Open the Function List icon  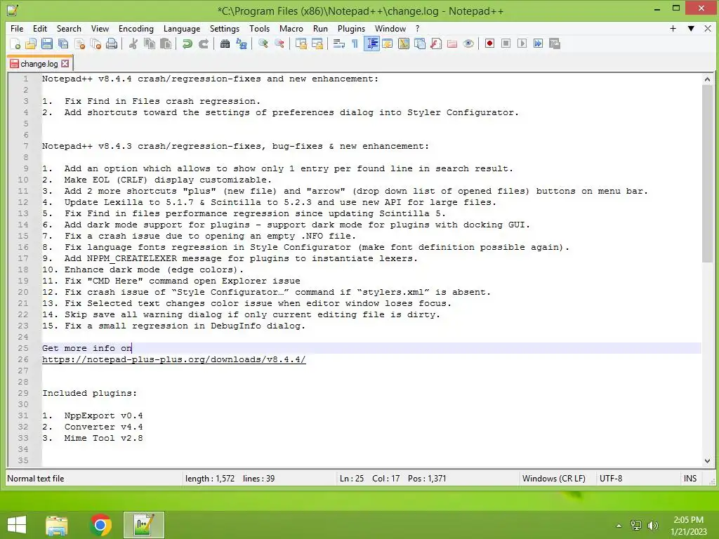pos(436,44)
